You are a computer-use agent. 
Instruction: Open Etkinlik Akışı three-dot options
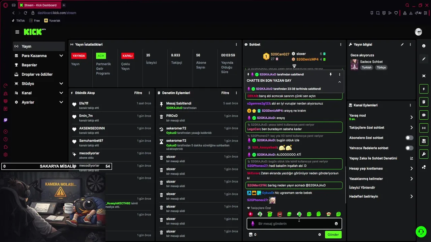pyautogui.click(x=149, y=93)
